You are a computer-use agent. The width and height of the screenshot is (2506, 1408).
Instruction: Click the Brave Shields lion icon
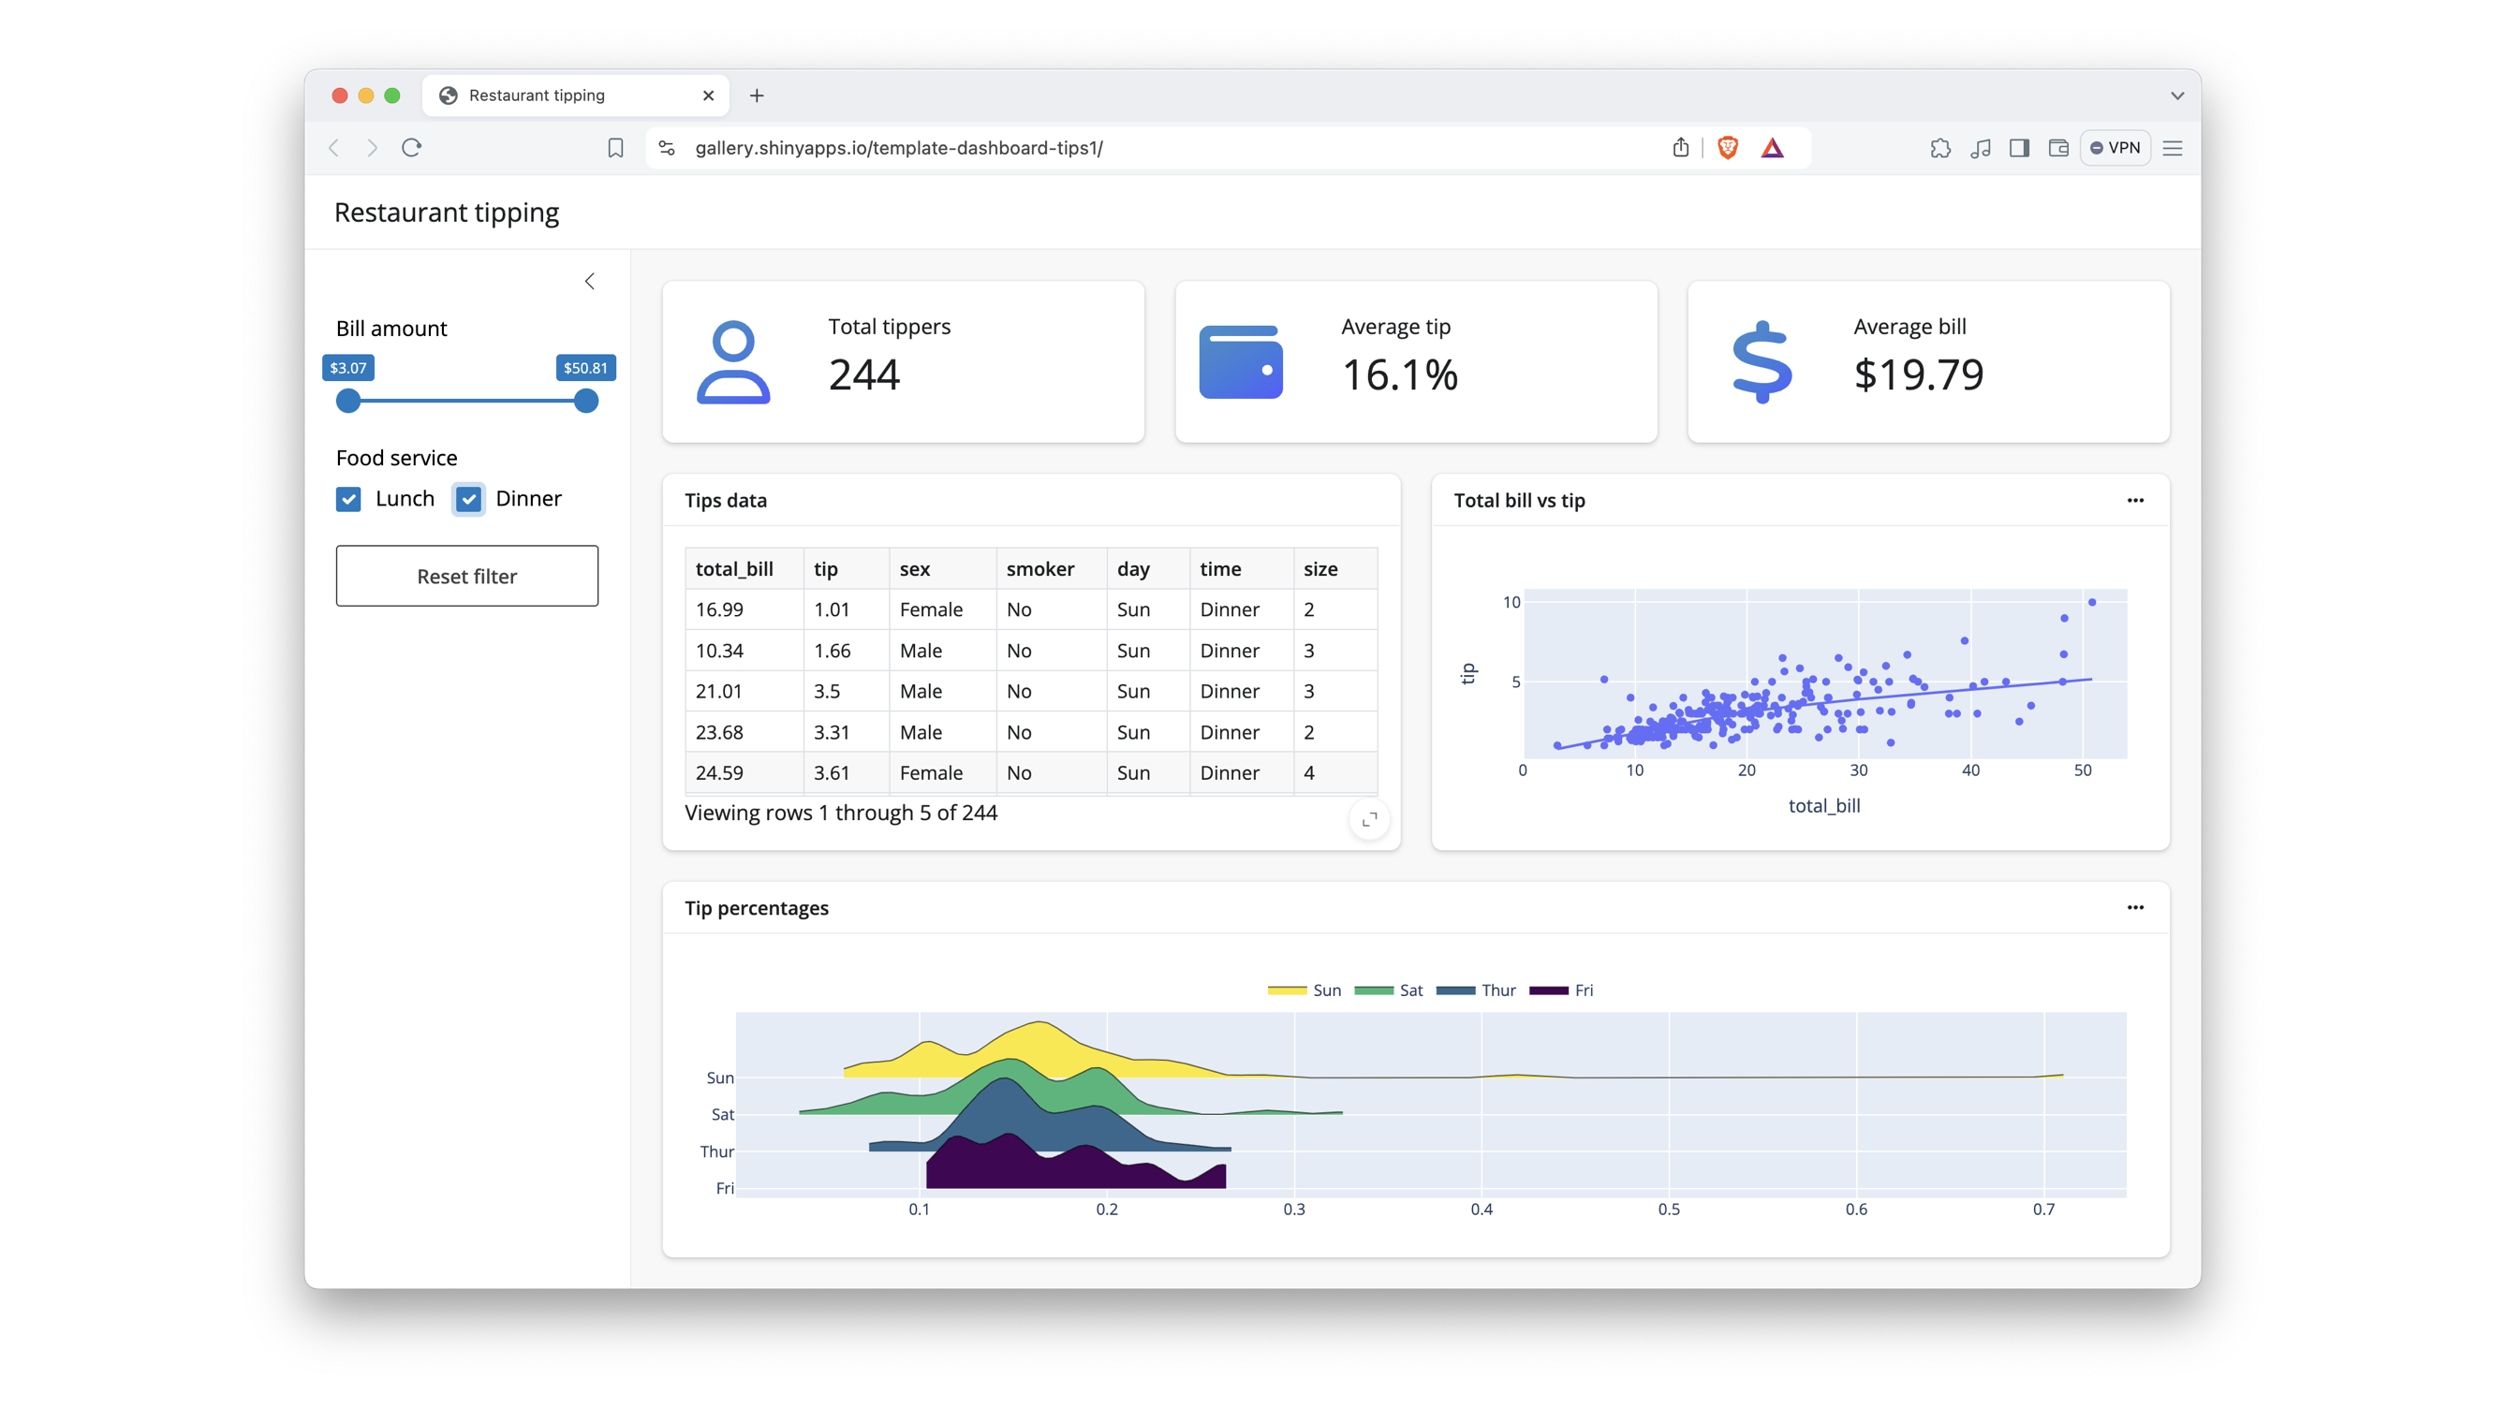1728,148
